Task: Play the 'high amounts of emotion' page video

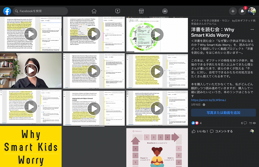Action: [94, 71]
